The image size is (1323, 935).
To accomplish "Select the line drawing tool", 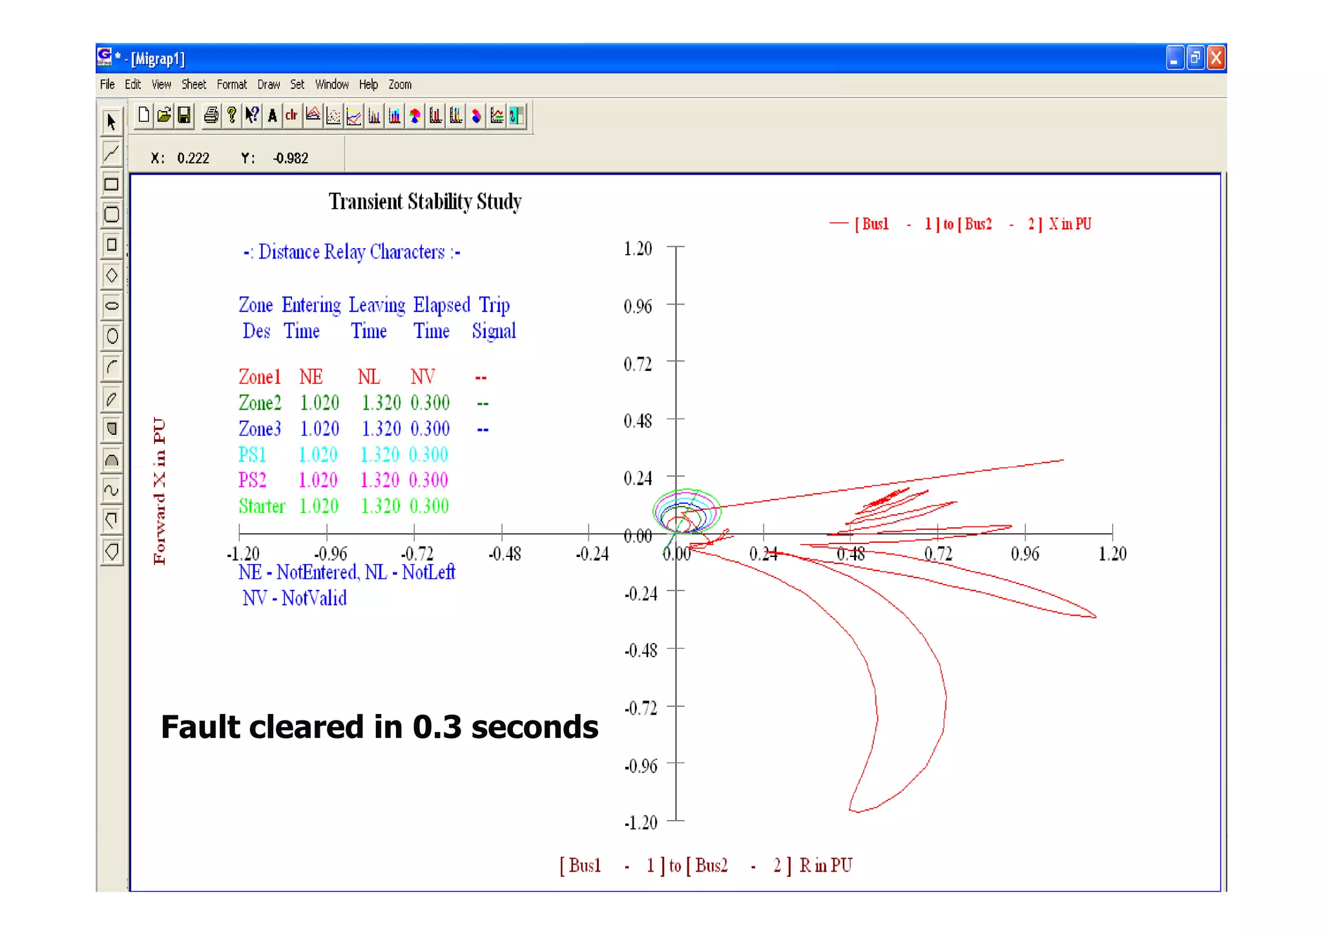I will (x=112, y=152).
